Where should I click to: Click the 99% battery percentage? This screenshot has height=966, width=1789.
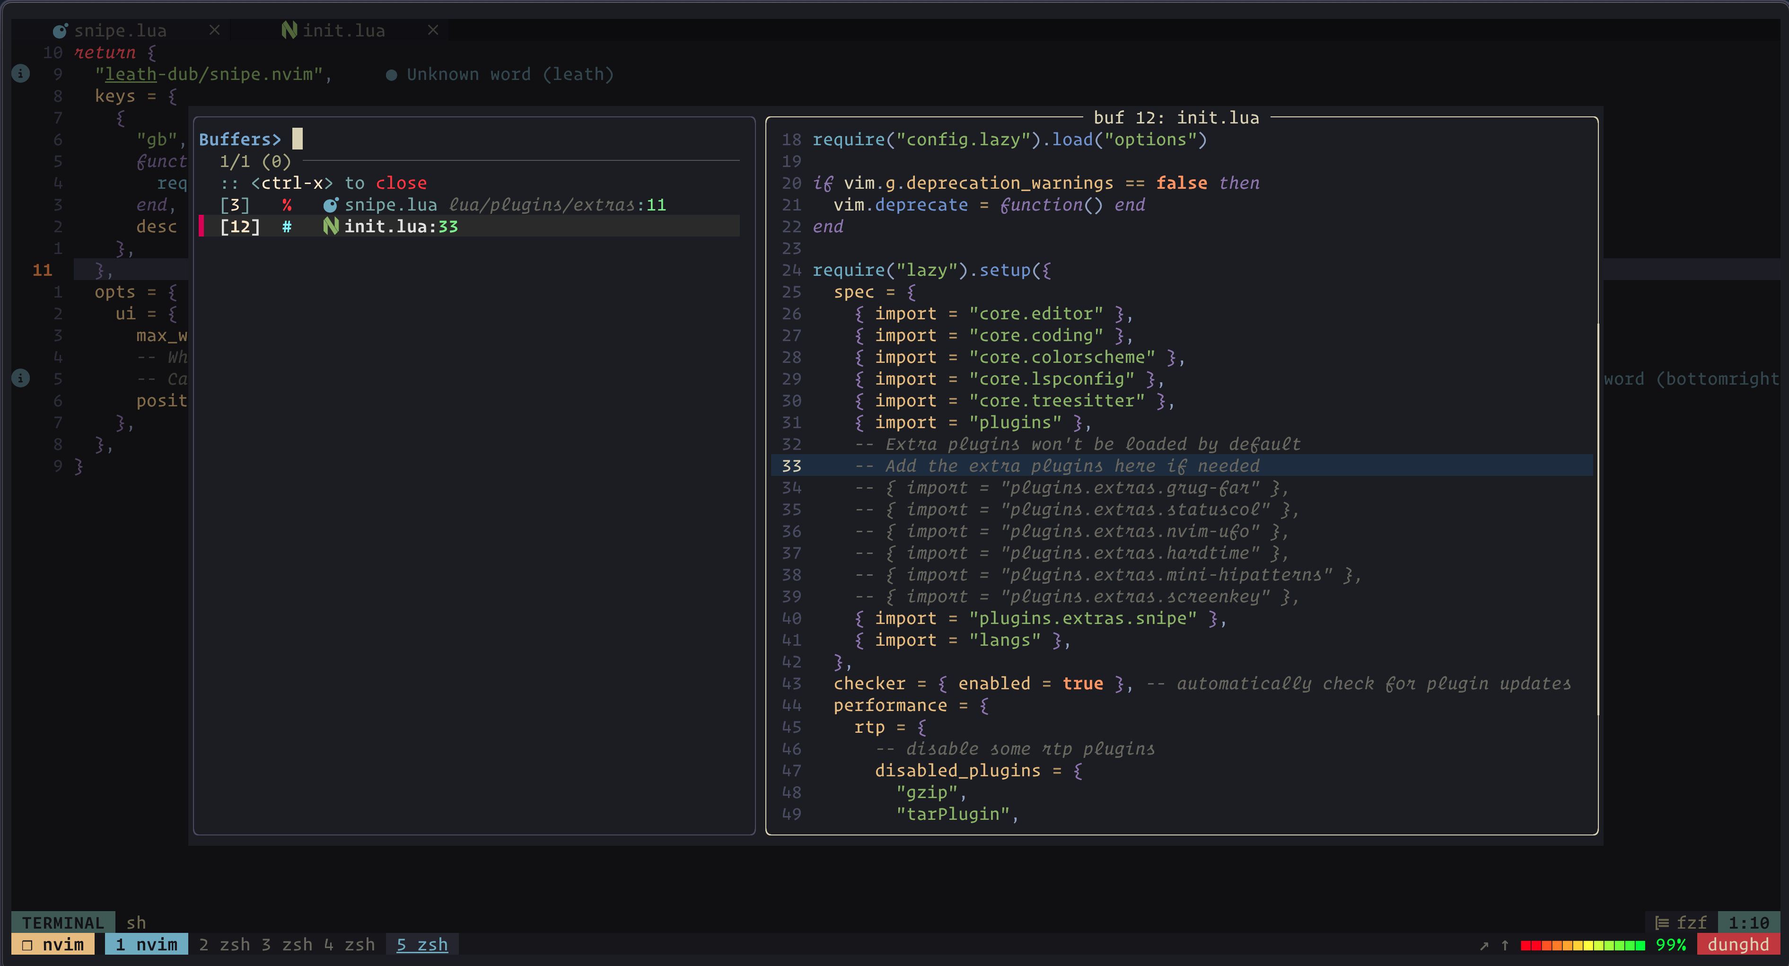click(1670, 944)
